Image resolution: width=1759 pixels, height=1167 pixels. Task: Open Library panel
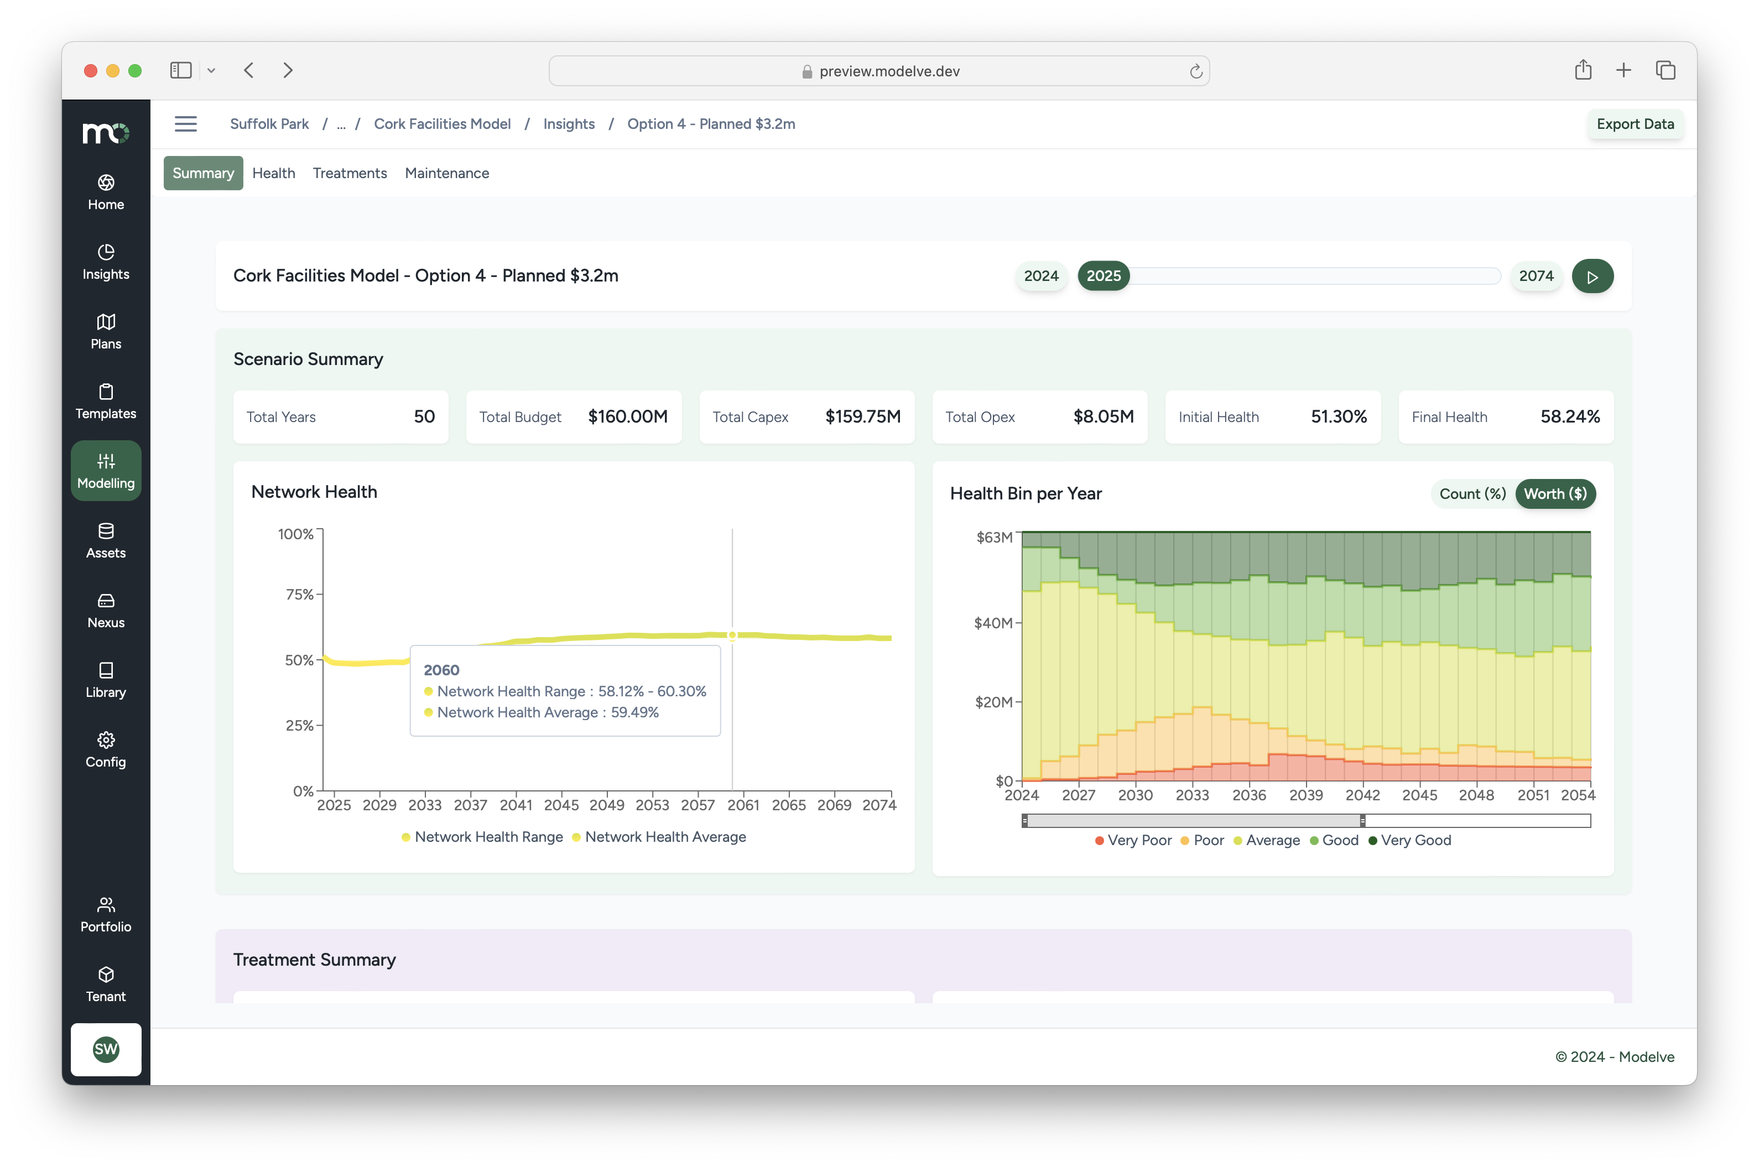[106, 679]
